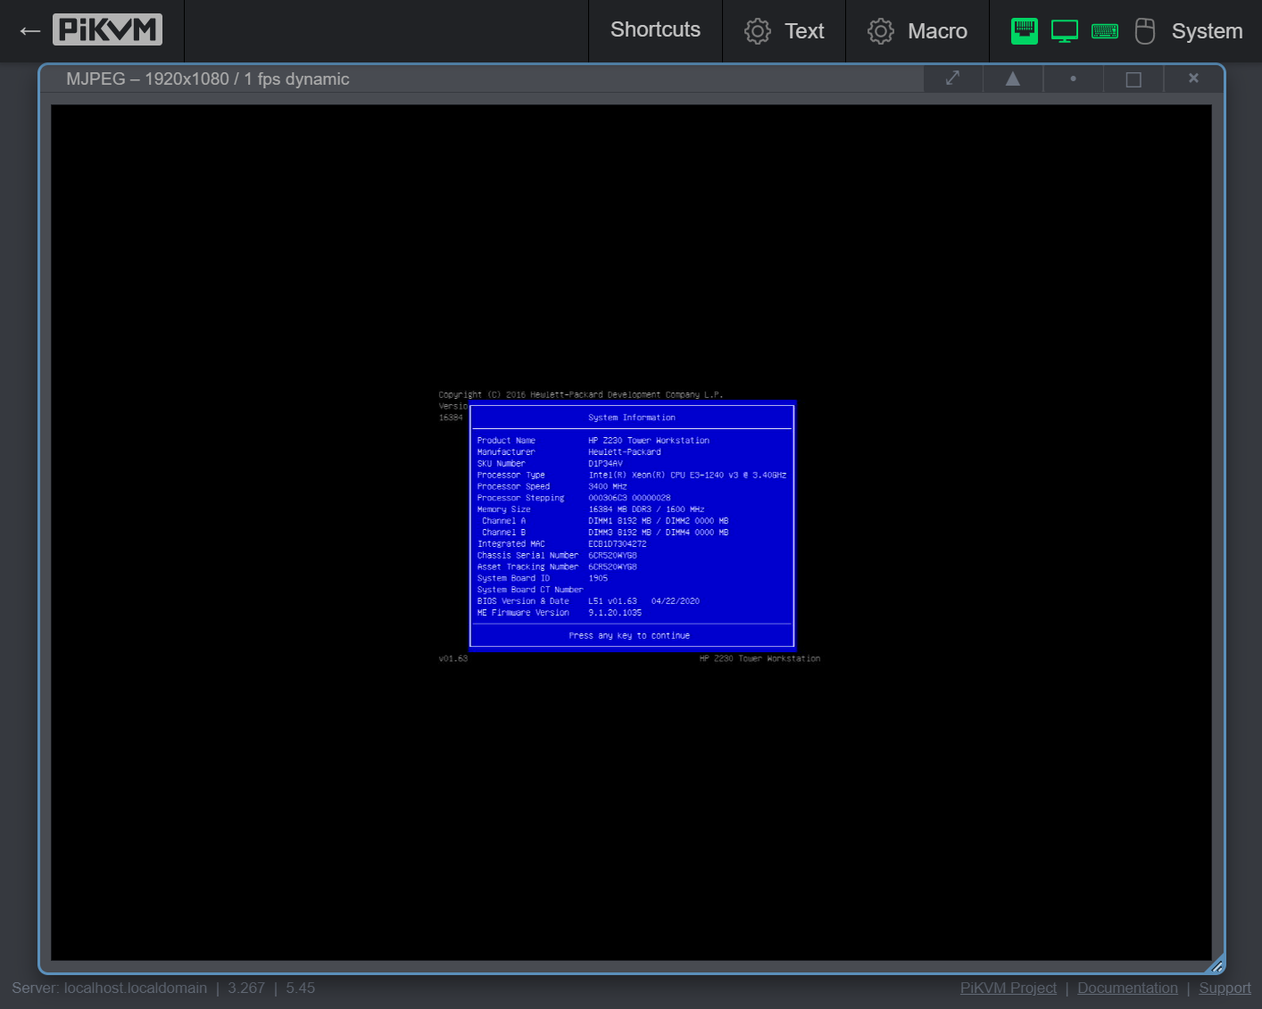This screenshot has height=1009, width=1262.
Task: Open the PiKVM Project link
Action: click(1008, 988)
